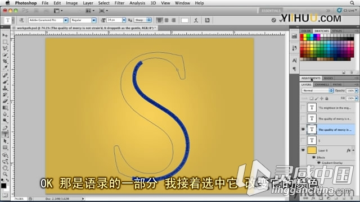This screenshot has width=360, height=202.
Task: Click the CS Live button
Action: tap(347, 10)
